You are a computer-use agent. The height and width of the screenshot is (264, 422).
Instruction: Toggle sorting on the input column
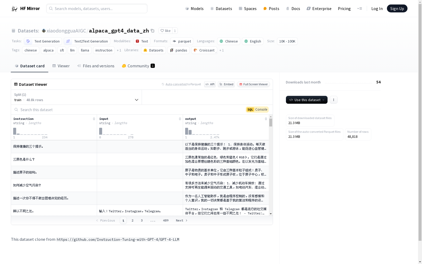[x=180, y=119]
